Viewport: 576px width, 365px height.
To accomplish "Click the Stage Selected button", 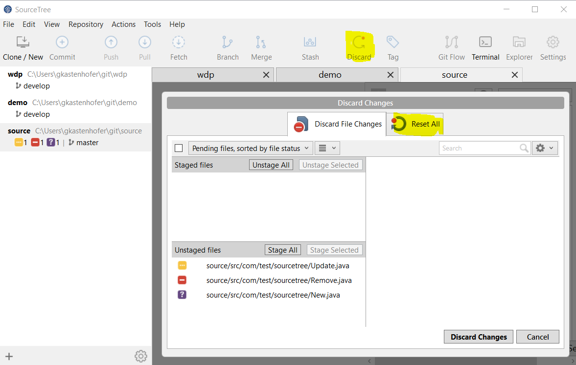I will [334, 250].
